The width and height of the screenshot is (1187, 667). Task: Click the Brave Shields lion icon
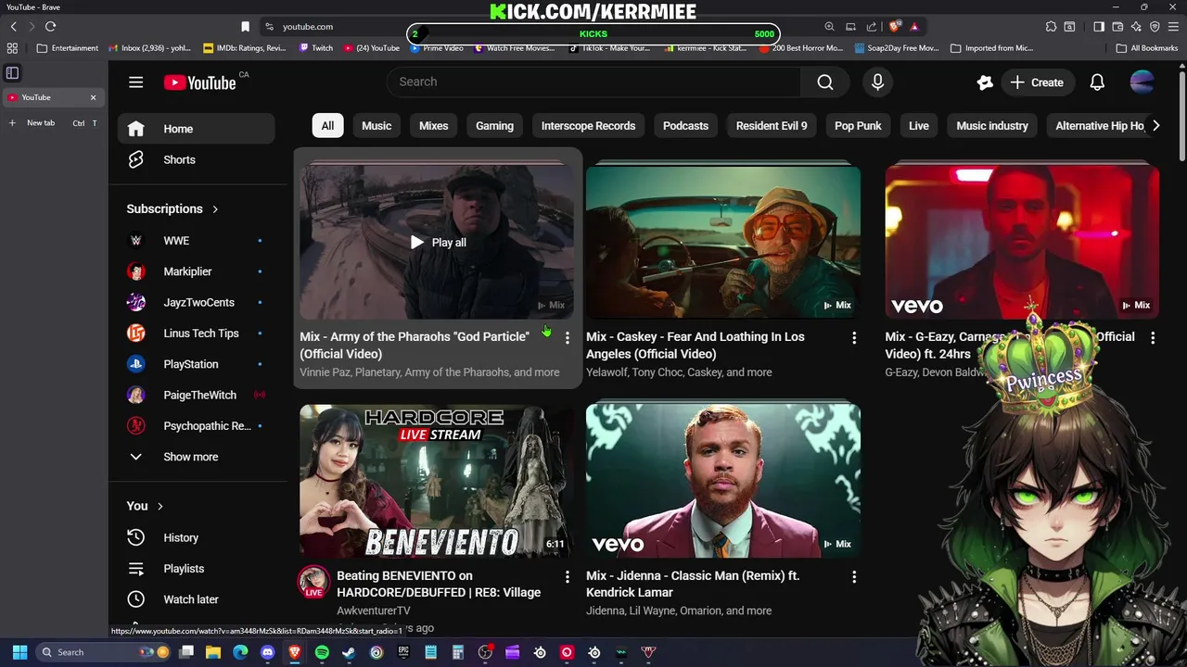(895, 27)
